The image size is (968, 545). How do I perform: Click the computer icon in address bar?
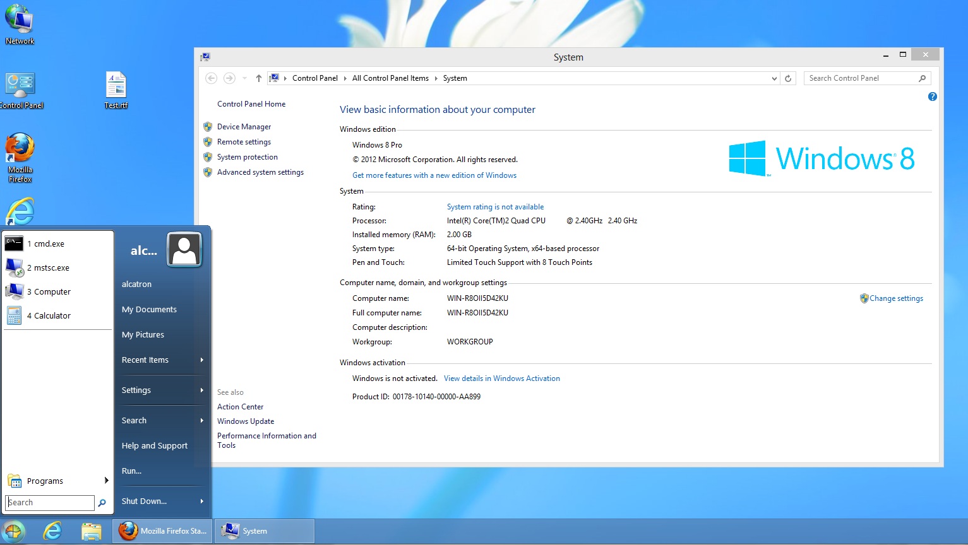click(274, 78)
